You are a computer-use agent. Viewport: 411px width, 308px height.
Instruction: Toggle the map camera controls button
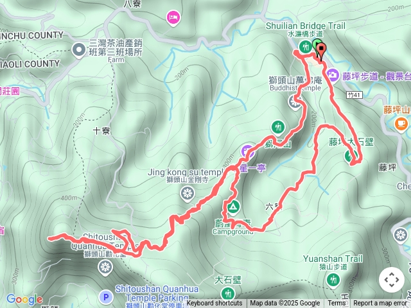[391, 280]
